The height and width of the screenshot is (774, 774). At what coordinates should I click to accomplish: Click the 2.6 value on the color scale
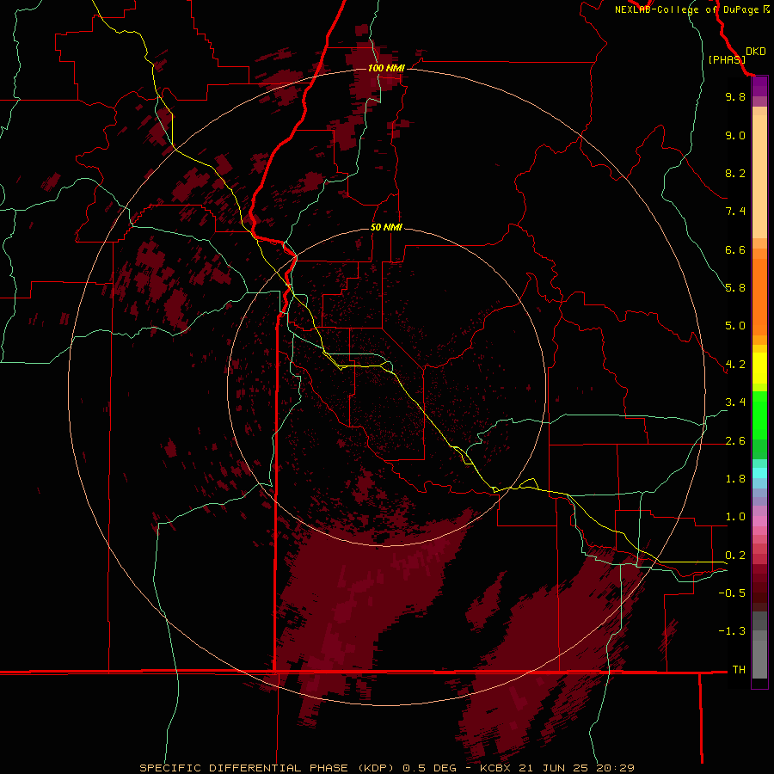pos(735,441)
